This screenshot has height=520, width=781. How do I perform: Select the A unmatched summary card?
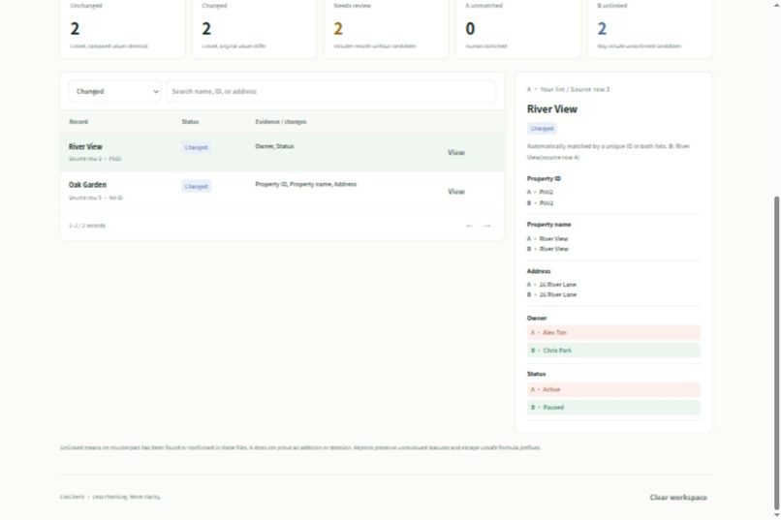pyautogui.click(x=518, y=28)
